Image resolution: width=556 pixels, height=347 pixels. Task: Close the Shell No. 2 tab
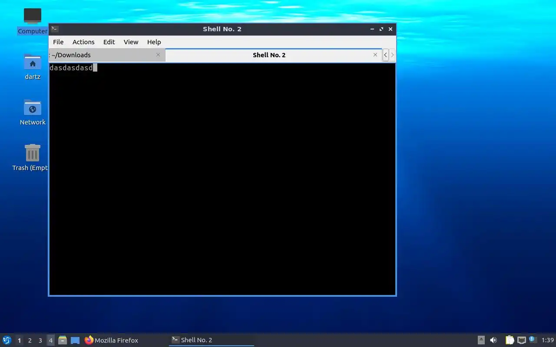[x=375, y=55]
